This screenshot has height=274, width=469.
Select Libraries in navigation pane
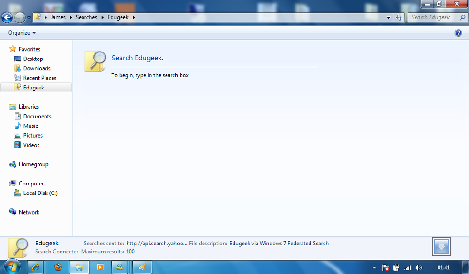tap(29, 107)
